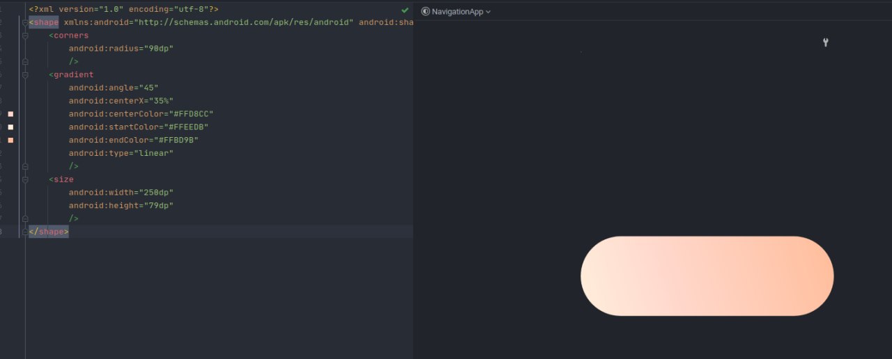Click the theme icon beside NavigationApp
This screenshot has height=359, width=892.
425,11
